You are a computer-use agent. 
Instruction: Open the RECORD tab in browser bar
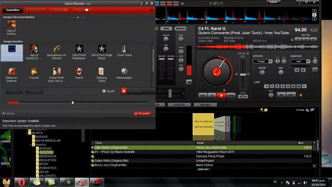pos(205,105)
